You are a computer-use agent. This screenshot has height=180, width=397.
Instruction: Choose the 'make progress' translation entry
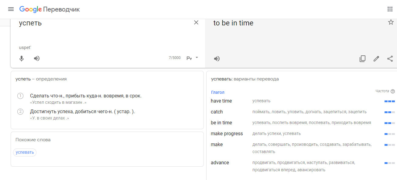tap(227, 133)
